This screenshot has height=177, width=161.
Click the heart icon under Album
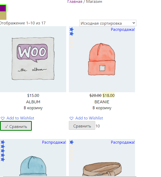point(3,118)
